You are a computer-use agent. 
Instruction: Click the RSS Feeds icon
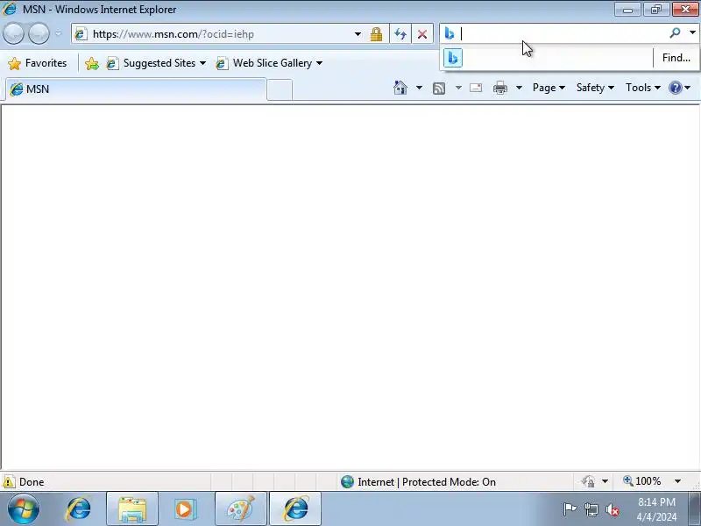click(x=439, y=89)
